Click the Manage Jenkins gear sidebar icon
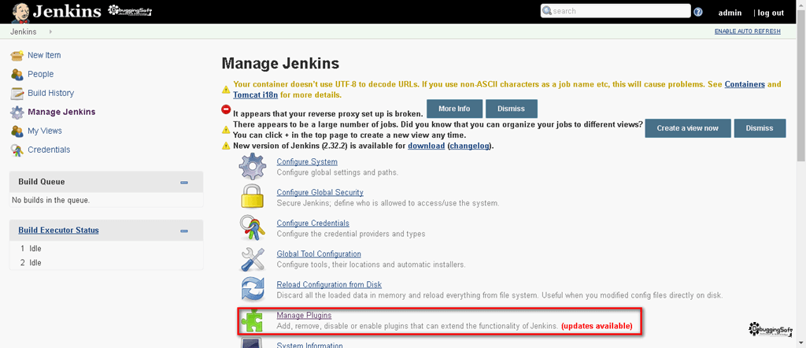 coord(17,112)
